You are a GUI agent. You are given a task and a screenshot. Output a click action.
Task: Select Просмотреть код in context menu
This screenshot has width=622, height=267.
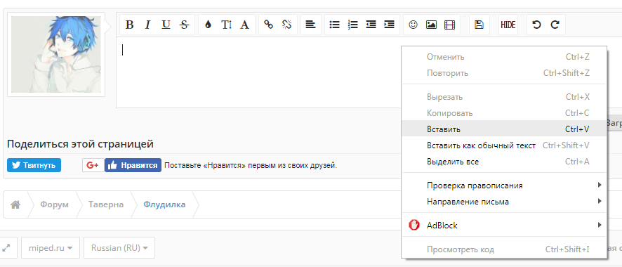pos(504,249)
